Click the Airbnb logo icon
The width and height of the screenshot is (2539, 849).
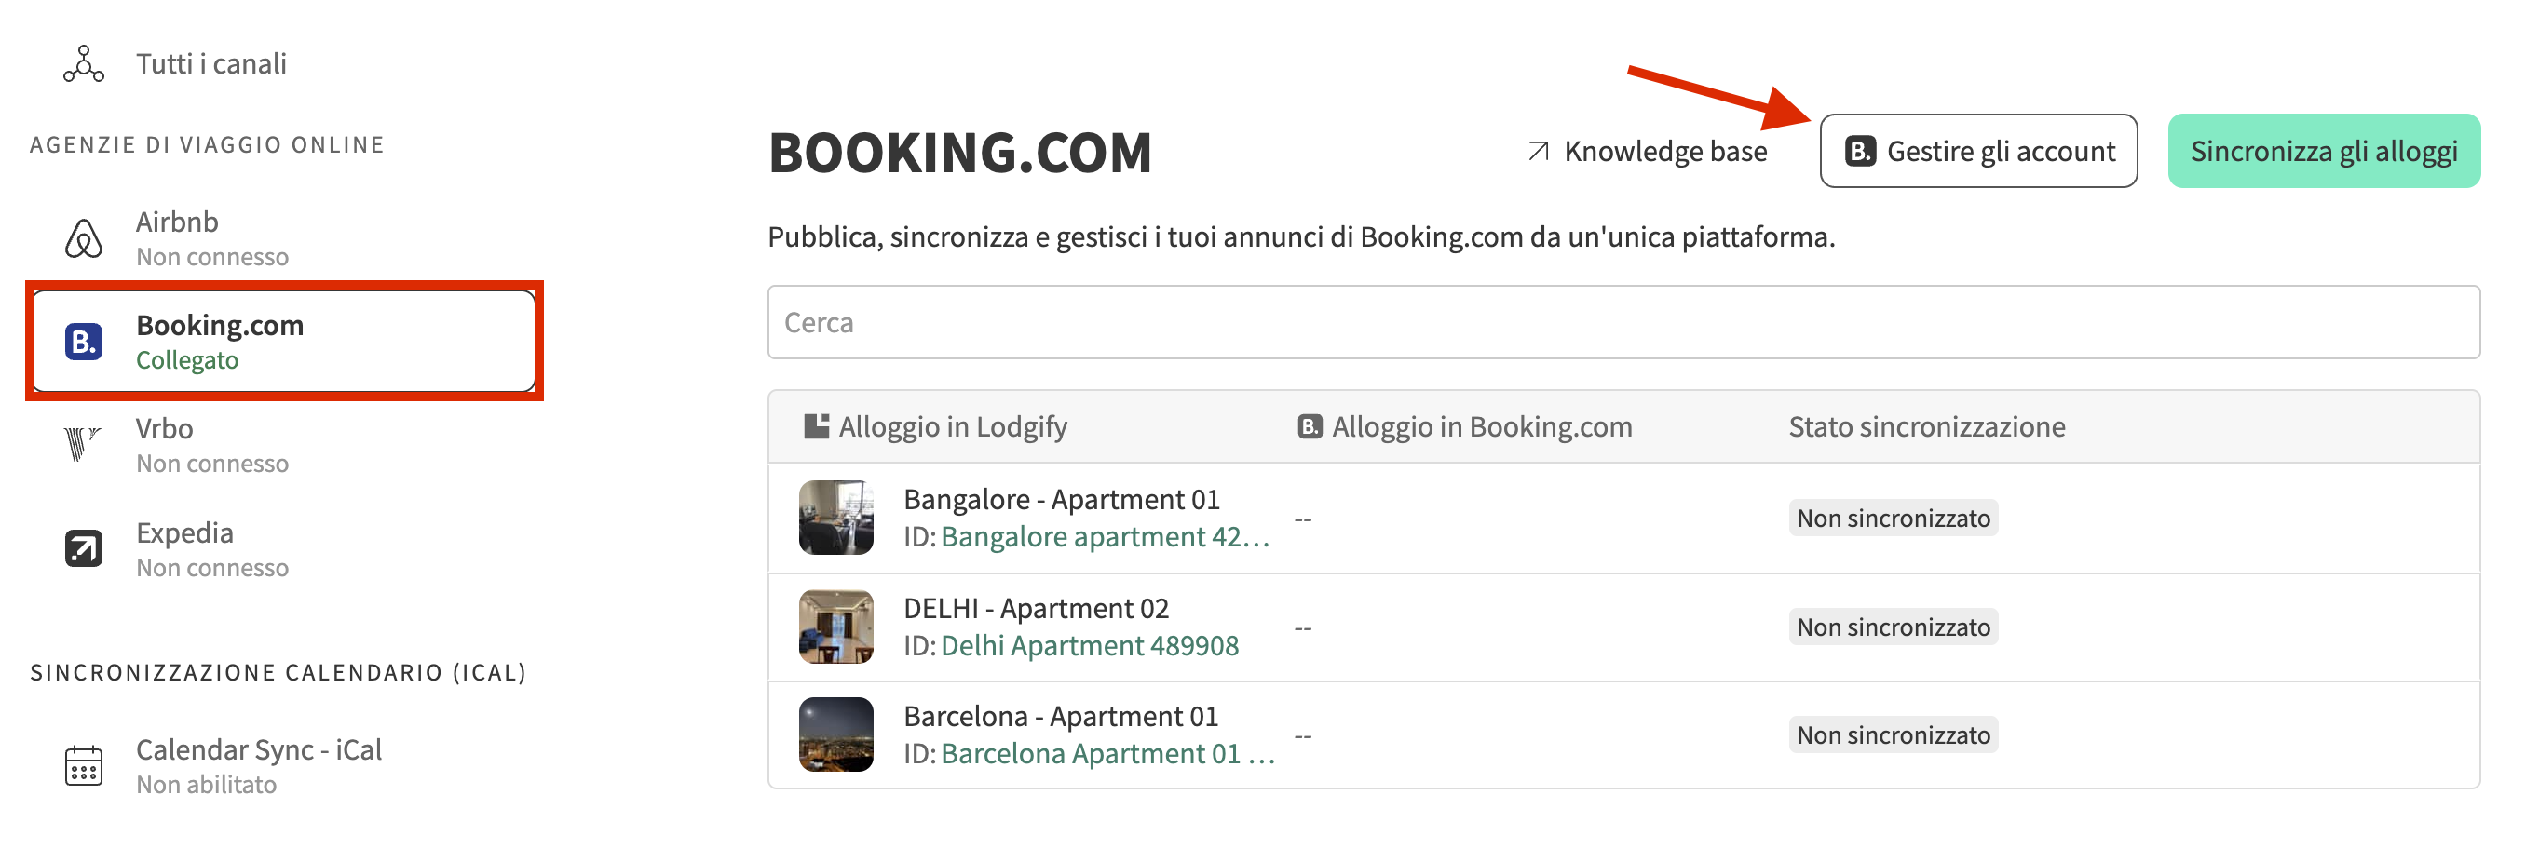tap(84, 238)
